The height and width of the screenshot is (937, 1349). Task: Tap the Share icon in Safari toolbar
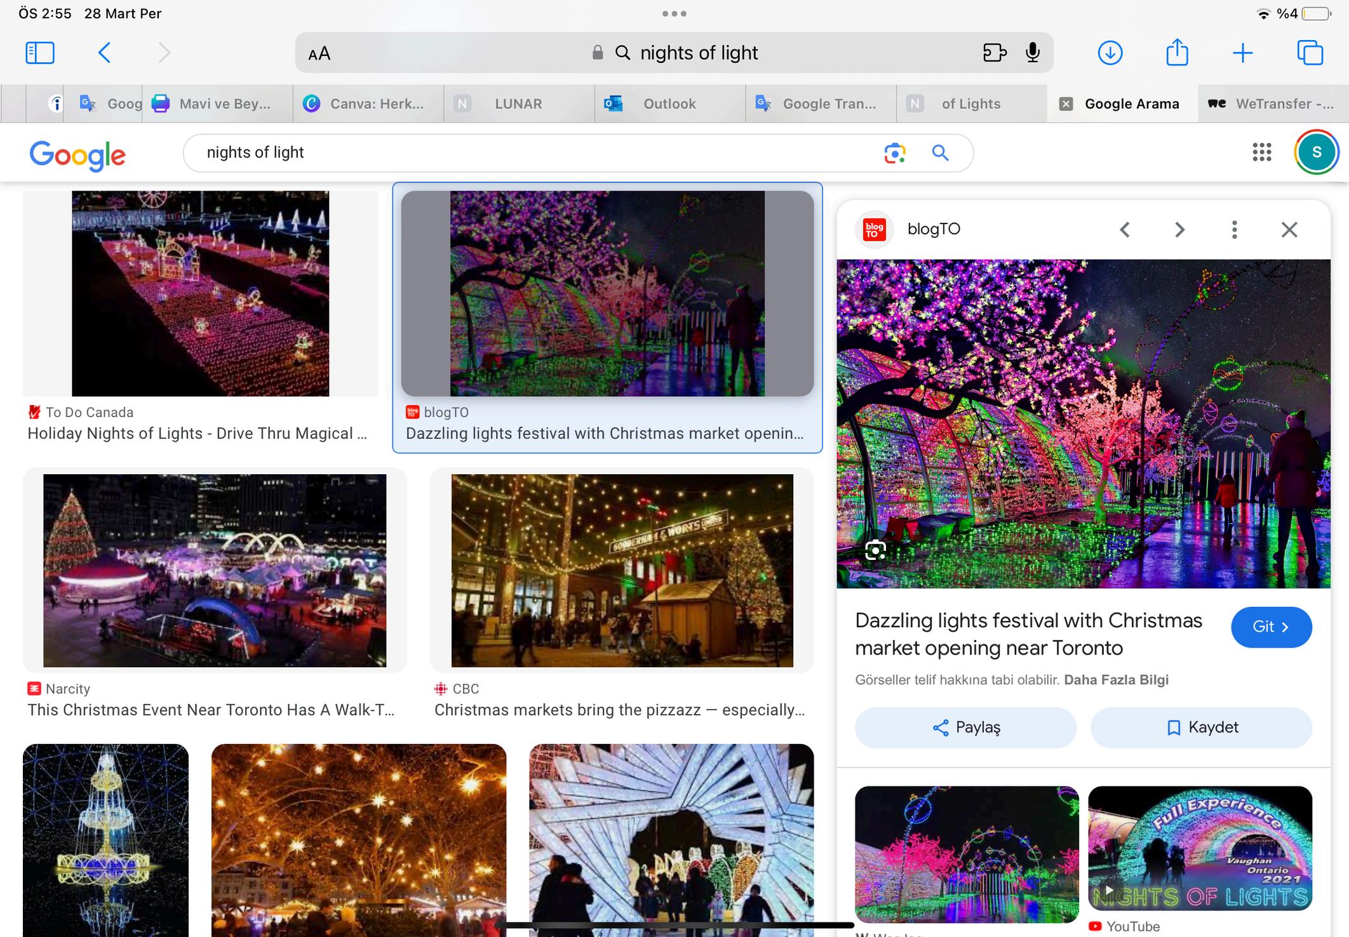1177,52
